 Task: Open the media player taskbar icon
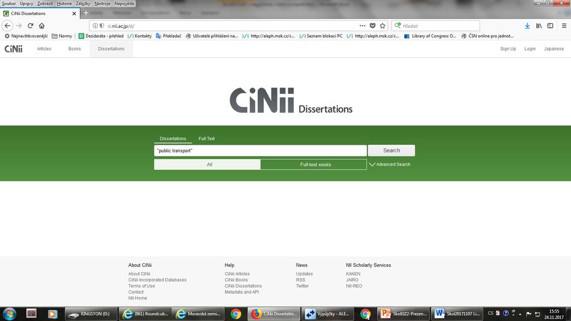(52, 314)
